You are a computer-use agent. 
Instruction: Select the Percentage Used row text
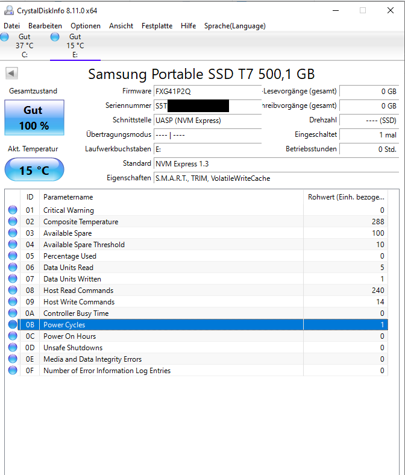tap(70, 256)
